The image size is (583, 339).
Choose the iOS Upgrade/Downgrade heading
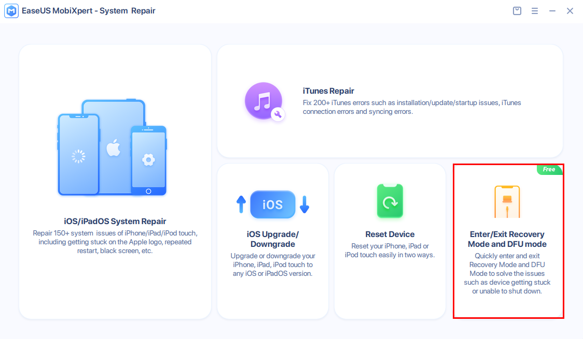(272, 239)
